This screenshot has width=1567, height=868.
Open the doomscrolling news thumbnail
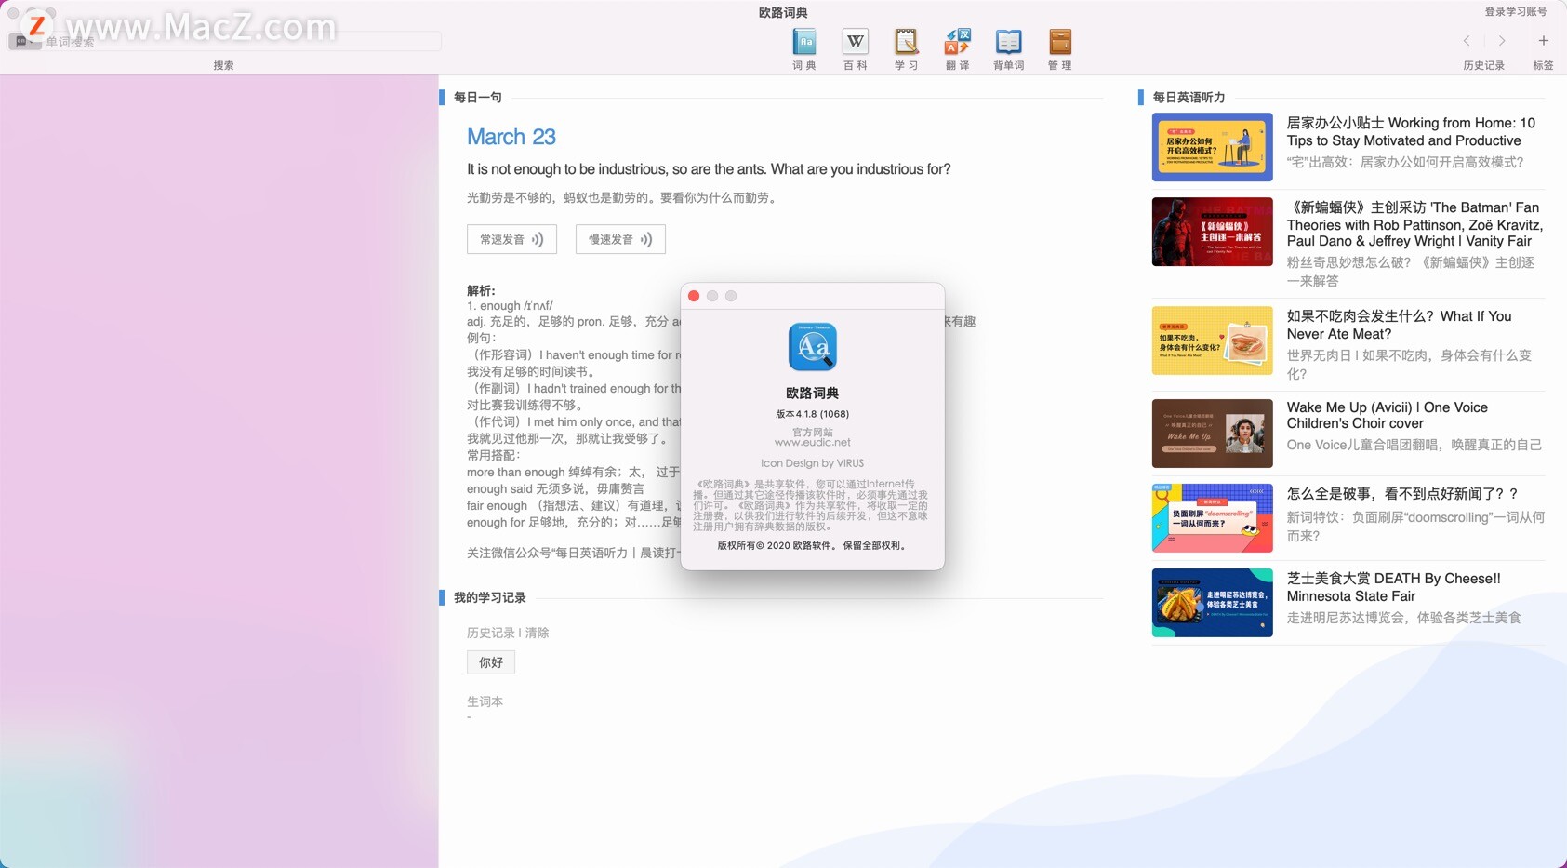point(1212,518)
